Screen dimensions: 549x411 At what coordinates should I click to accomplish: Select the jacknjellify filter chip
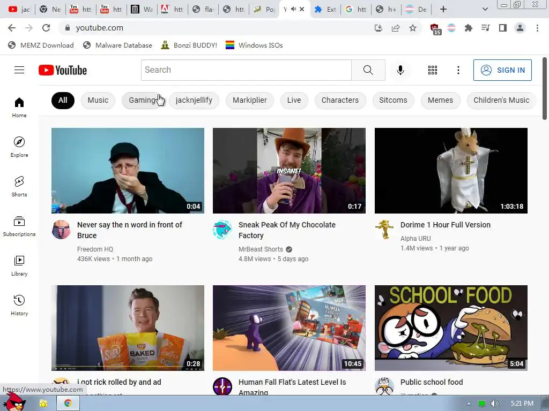(x=194, y=100)
